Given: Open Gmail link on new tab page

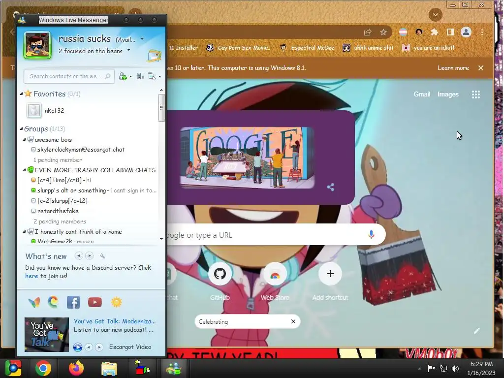Looking at the screenshot, I should click(x=422, y=94).
